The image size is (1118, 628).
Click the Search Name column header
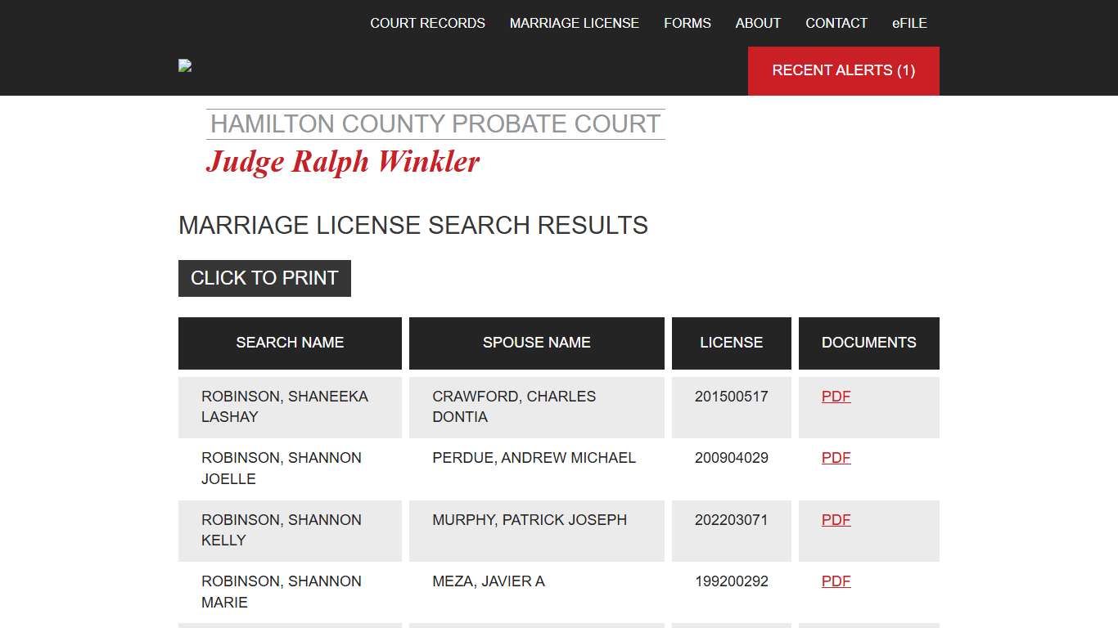point(290,343)
